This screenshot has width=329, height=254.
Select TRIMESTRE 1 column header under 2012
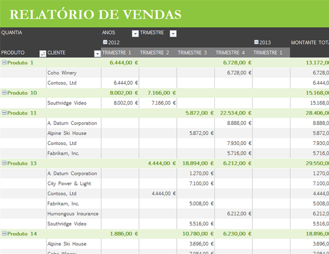pyautogui.click(x=116, y=53)
